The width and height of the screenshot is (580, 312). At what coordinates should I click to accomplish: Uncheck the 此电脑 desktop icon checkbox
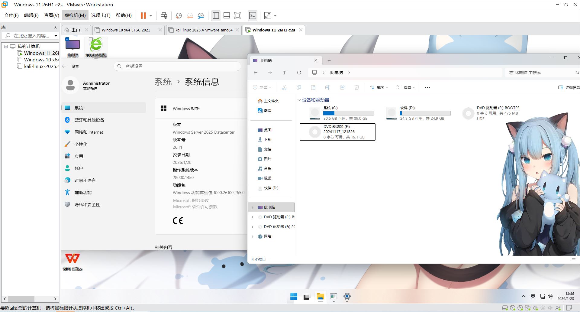pyautogui.click(x=67, y=39)
